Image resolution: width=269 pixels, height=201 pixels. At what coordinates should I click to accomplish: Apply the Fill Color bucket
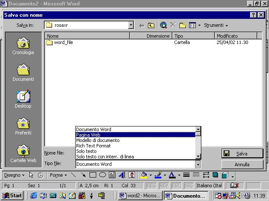pyautogui.click(x=144, y=175)
